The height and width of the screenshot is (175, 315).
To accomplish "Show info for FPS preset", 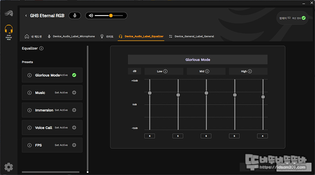I will point(29,145).
